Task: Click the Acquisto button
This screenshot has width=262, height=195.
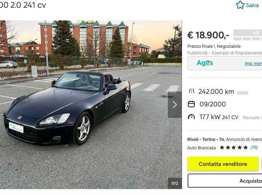Action: click(225, 181)
